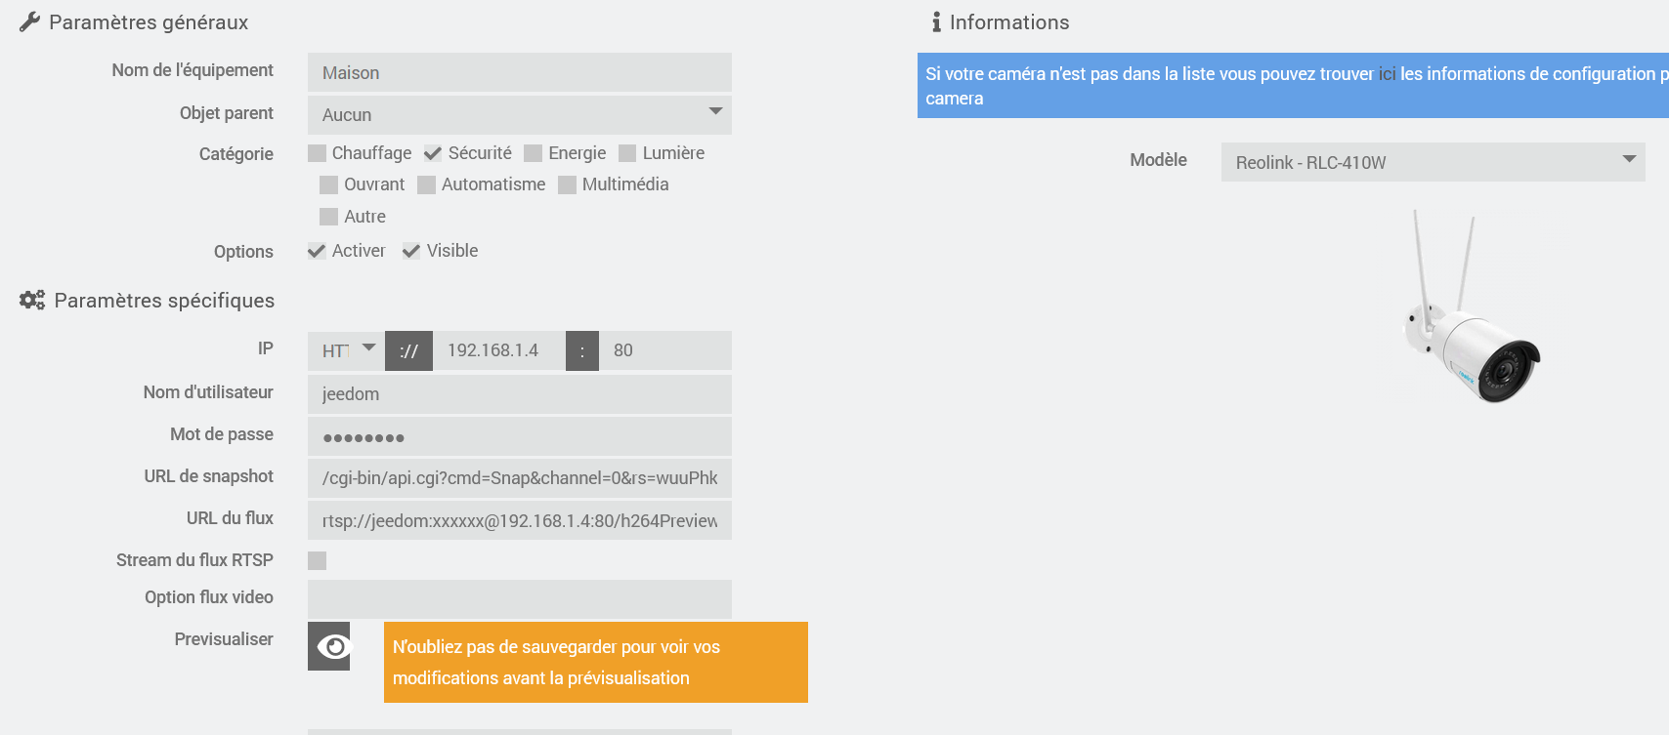1669x735 pixels.
Task: Enable the Chauffage category checkbox
Action: 317,153
